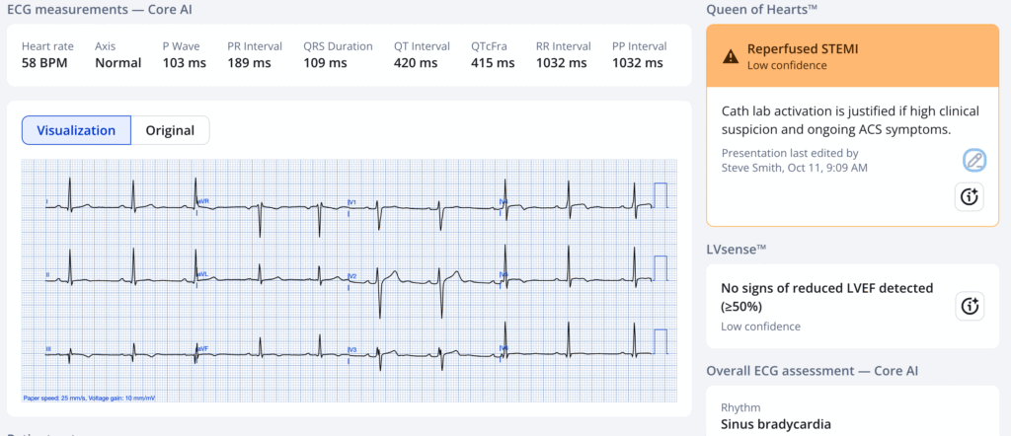This screenshot has height=436, width=1011.
Task: Switch to the Visualization view
Action: pos(76,130)
